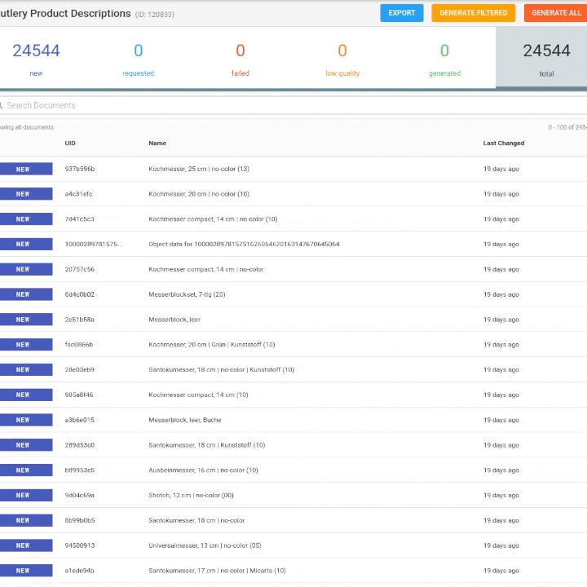Click the GENERATE ALL button
This screenshot has height=587, width=587.
click(555, 13)
